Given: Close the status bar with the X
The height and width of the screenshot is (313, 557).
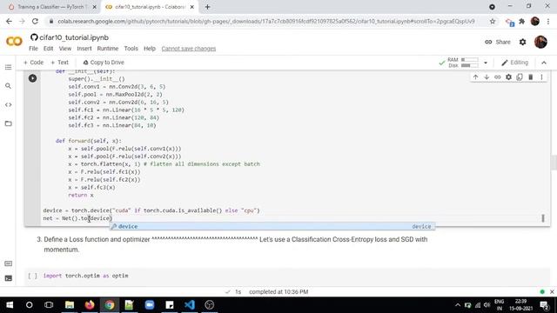Looking at the screenshot, I should tap(552, 292).
